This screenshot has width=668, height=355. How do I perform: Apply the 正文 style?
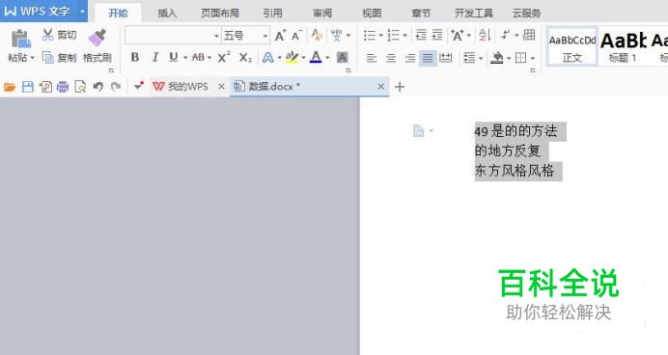(x=572, y=46)
